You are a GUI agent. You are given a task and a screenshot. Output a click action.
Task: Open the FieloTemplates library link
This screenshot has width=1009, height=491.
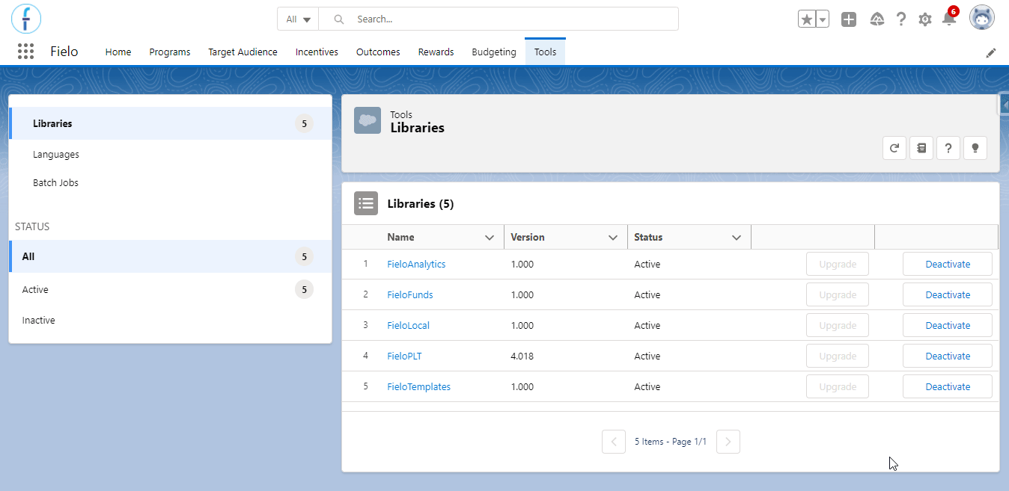418,387
